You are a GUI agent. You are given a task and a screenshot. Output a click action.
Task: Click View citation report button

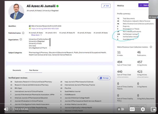point(137,106)
